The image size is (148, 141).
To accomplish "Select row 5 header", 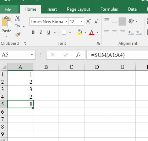I will [x=4, y=104].
